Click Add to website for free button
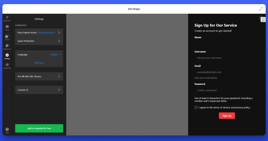The image size is (268, 141). [x=39, y=128]
